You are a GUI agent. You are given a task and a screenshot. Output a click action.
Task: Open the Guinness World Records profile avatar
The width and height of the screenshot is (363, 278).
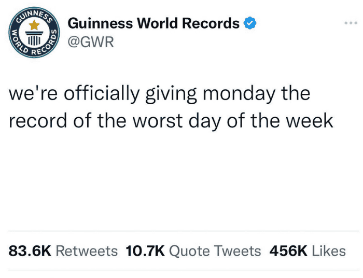[34, 34]
